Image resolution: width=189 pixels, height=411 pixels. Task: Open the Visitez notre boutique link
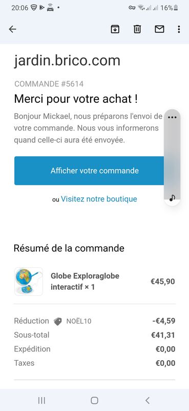[x=99, y=199]
